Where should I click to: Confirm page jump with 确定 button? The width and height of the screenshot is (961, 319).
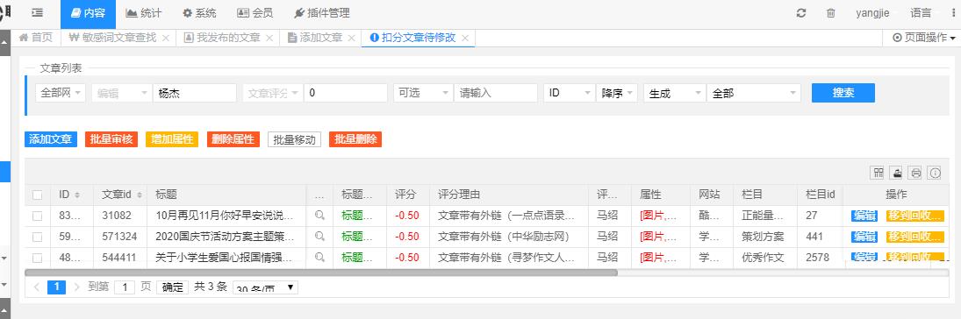pyautogui.click(x=172, y=287)
